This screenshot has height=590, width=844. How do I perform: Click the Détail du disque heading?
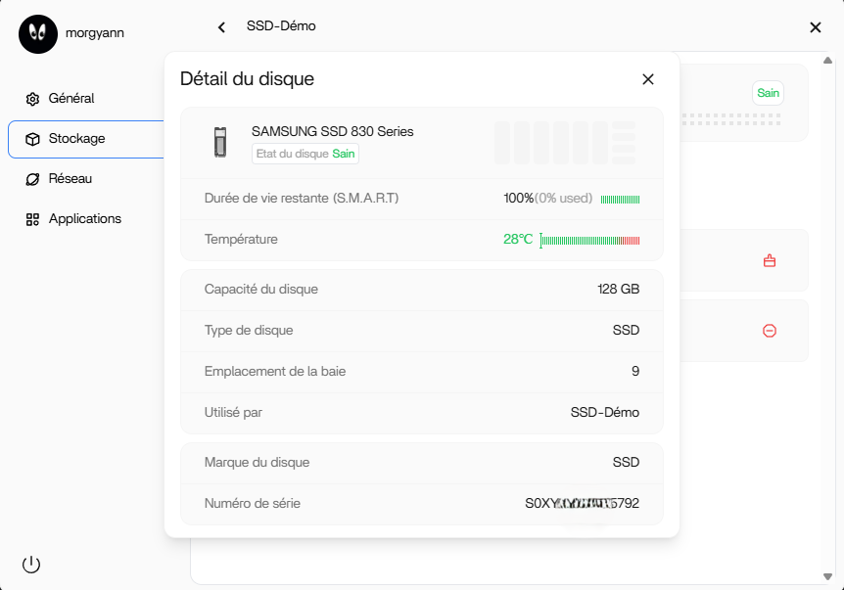click(247, 79)
